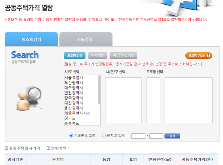The width and height of the screenshot is (223, 165).
Task: Select 경기도 from the province list
Action: [70, 118]
